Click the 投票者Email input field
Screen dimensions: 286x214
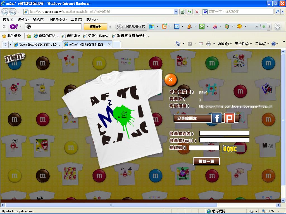click(x=224, y=140)
